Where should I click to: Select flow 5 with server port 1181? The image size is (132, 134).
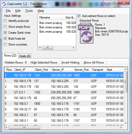(x=64, y=103)
